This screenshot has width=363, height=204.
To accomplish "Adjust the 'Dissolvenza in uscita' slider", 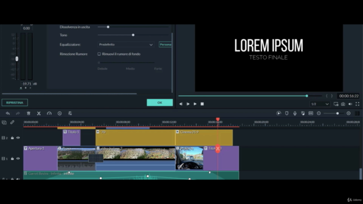I will (x=133, y=27).
